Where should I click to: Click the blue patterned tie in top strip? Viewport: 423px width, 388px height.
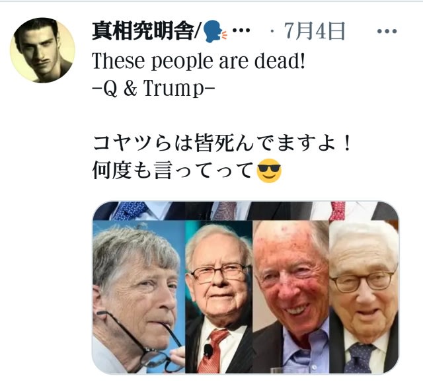pos(130,210)
